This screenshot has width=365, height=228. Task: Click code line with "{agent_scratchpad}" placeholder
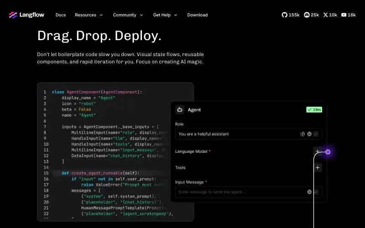pyautogui.click(x=127, y=214)
